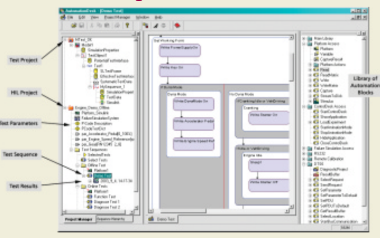This screenshot has height=238, width=380.
Task: Expand the Remote Calibration library node
Action: pyautogui.click(x=304, y=159)
